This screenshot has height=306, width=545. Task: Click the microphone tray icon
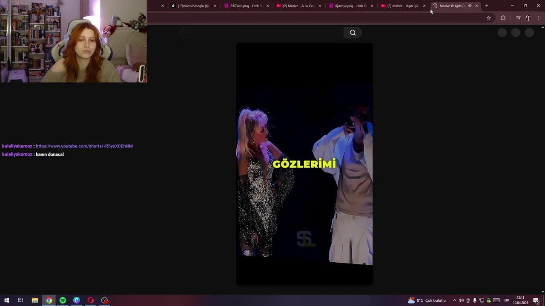click(475, 300)
